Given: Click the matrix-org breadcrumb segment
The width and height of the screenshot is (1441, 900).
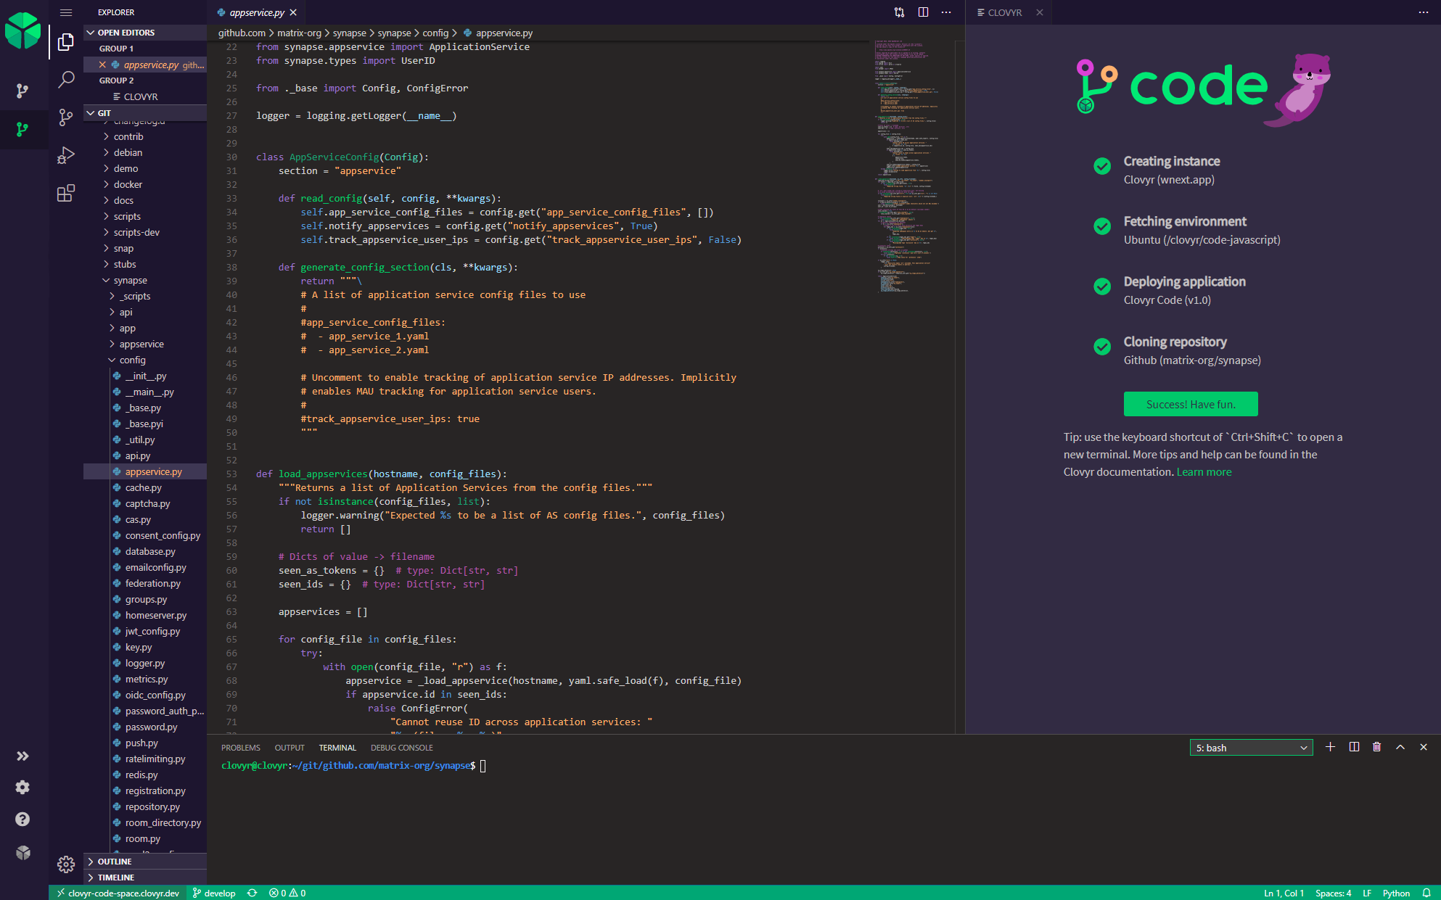Looking at the screenshot, I should [299, 33].
